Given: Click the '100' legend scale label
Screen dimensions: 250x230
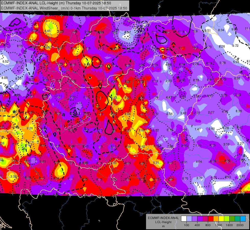Looking at the screenshot, I should 186,225.
